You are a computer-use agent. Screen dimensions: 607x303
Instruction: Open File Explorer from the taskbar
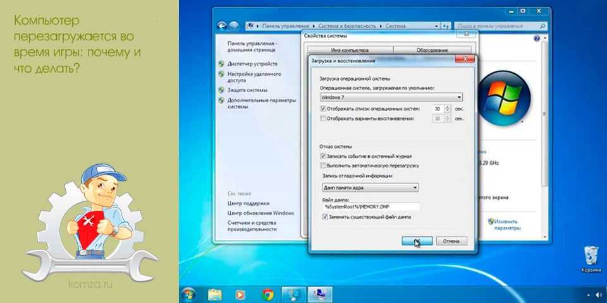click(x=214, y=295)
